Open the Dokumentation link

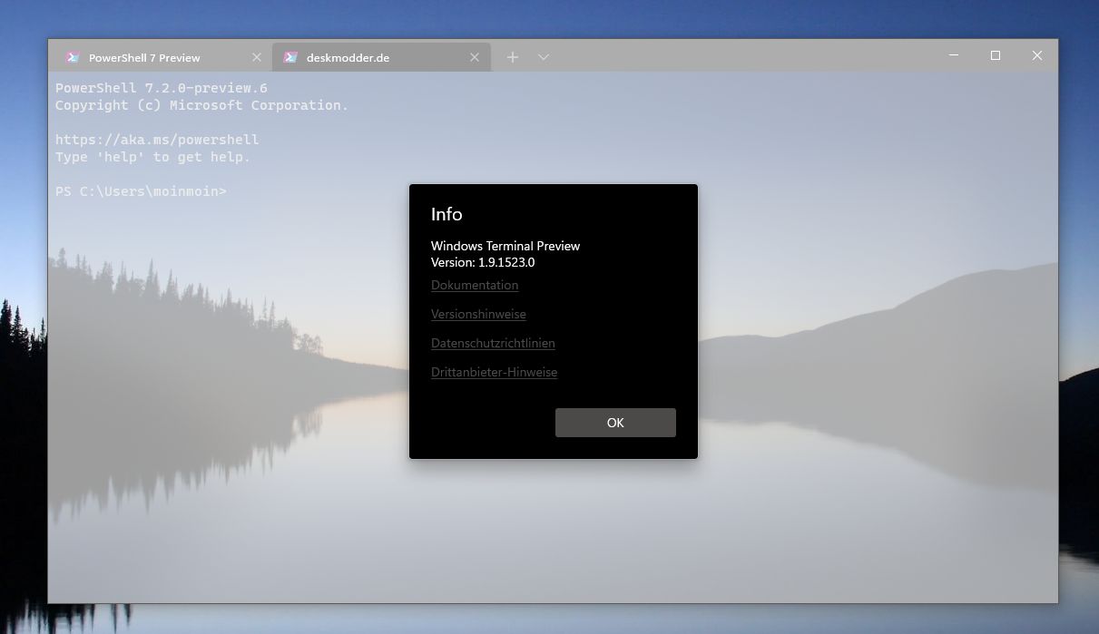click(475, 285)
